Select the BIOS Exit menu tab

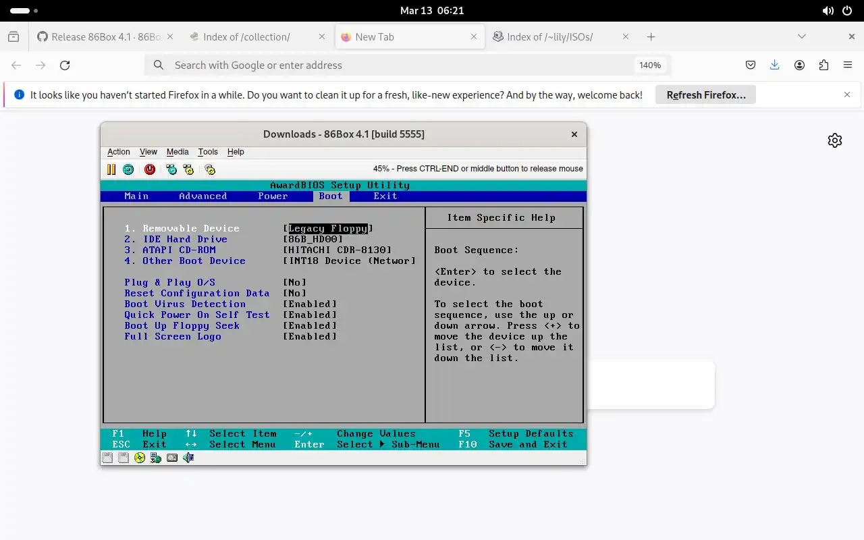click(385, 196)
